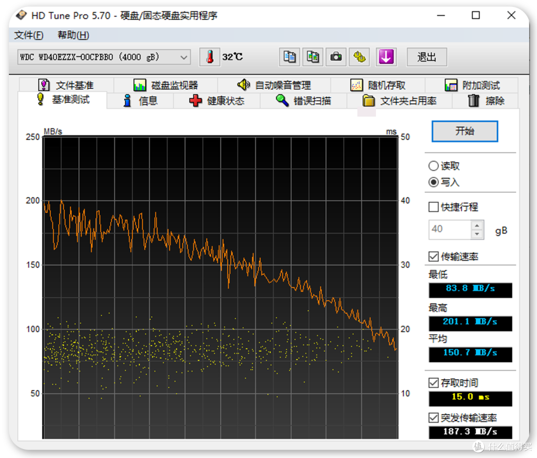This screenshot has width=537, height=458.
Task: Decrease the short stroke gB value
Action: coord(477,234)
